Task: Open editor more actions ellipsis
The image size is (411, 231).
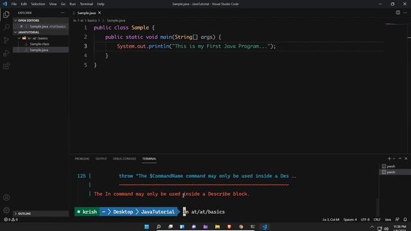Action: [405, 13]
